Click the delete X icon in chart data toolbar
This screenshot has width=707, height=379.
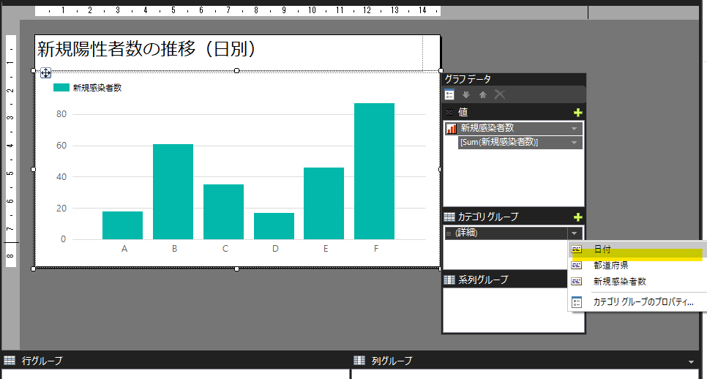(499, 94)
